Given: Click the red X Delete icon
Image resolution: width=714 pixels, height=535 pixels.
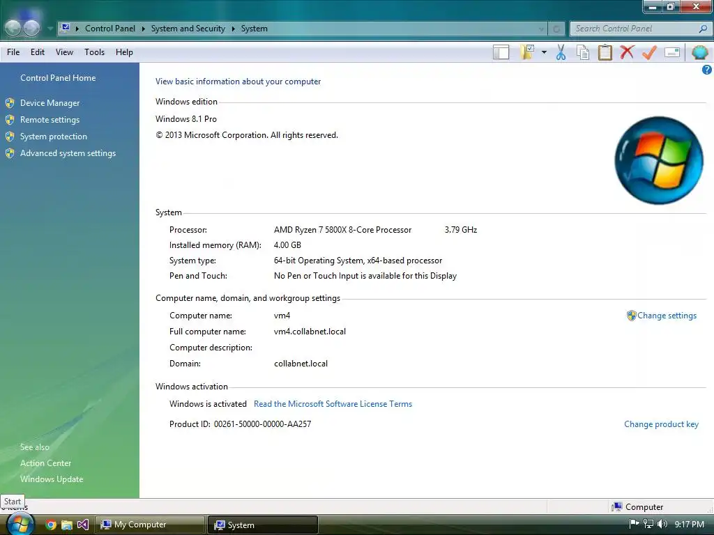Looking at the screenshot, I should click(627, 52).
